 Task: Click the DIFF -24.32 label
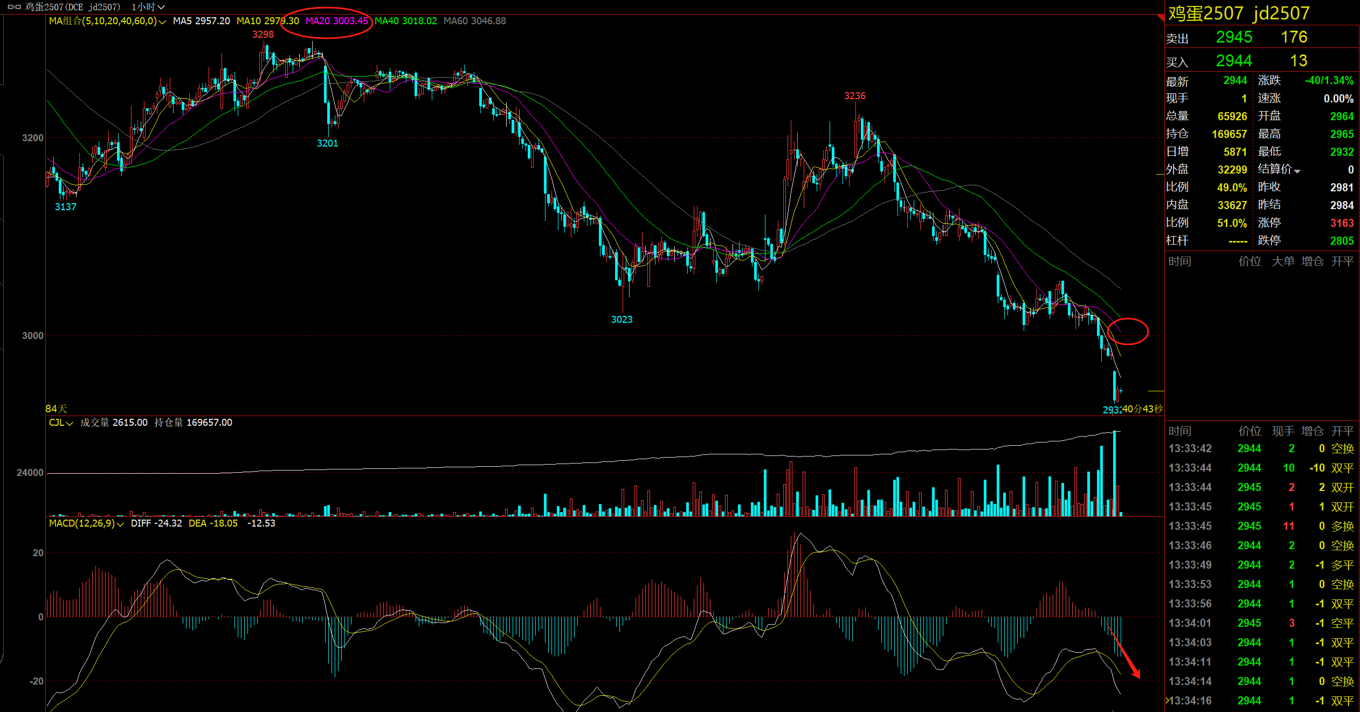coord(156,523)
